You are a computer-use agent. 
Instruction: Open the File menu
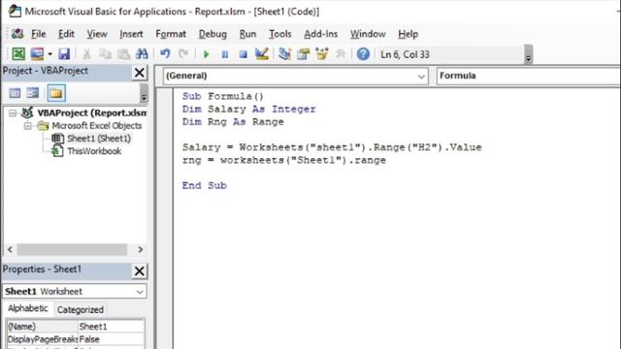click(39, 34)
